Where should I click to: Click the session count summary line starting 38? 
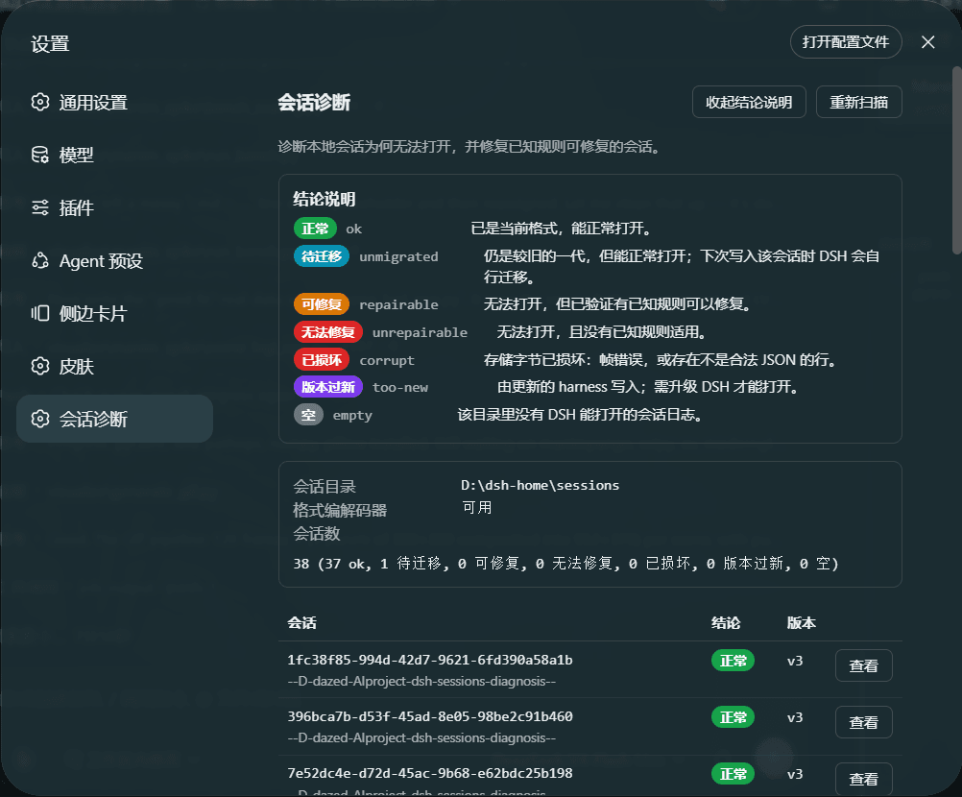pos(565,564)
